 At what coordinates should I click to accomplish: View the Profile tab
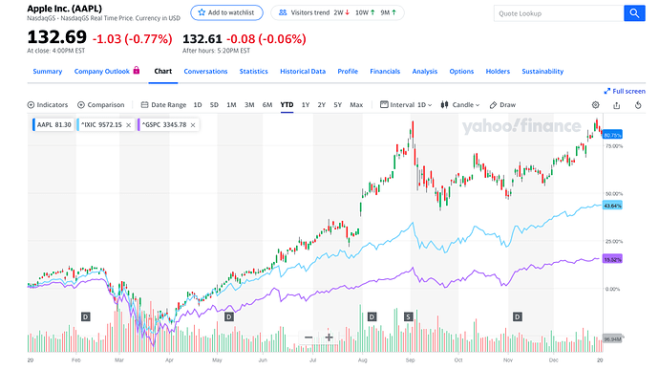[x=348, y=72]
